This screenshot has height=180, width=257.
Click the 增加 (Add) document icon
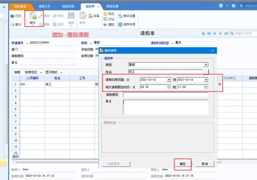(x=33, y=15)
